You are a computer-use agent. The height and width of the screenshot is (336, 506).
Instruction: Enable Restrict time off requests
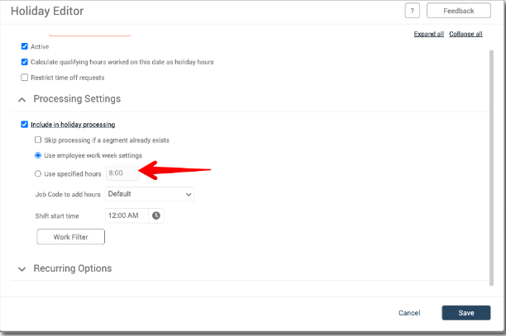point(25,78)
